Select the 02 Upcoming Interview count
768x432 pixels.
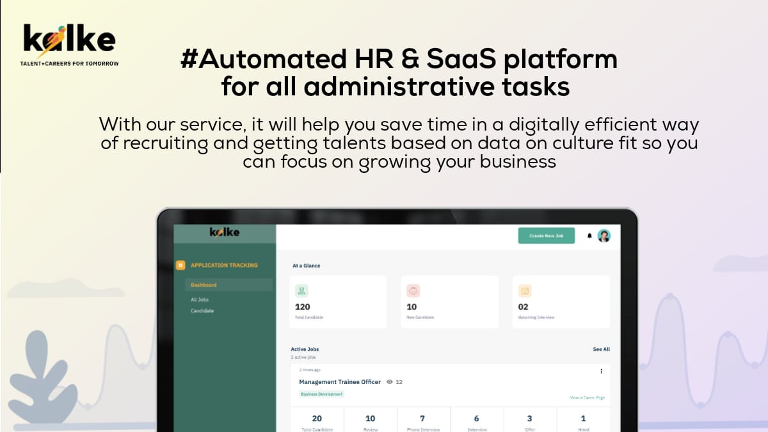524,307
